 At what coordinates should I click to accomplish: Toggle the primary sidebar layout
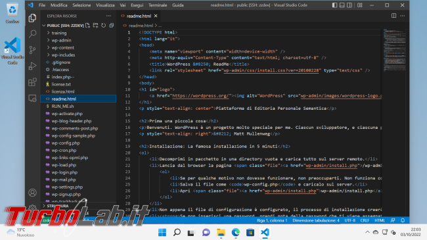coord(334,5)
